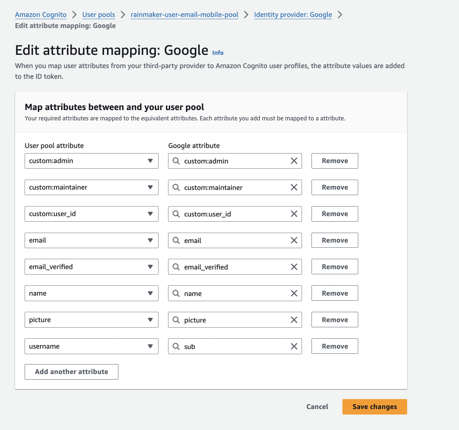The image size is (459, 430).
Task: Remove the username mapping row
Action: pos(335,346)
